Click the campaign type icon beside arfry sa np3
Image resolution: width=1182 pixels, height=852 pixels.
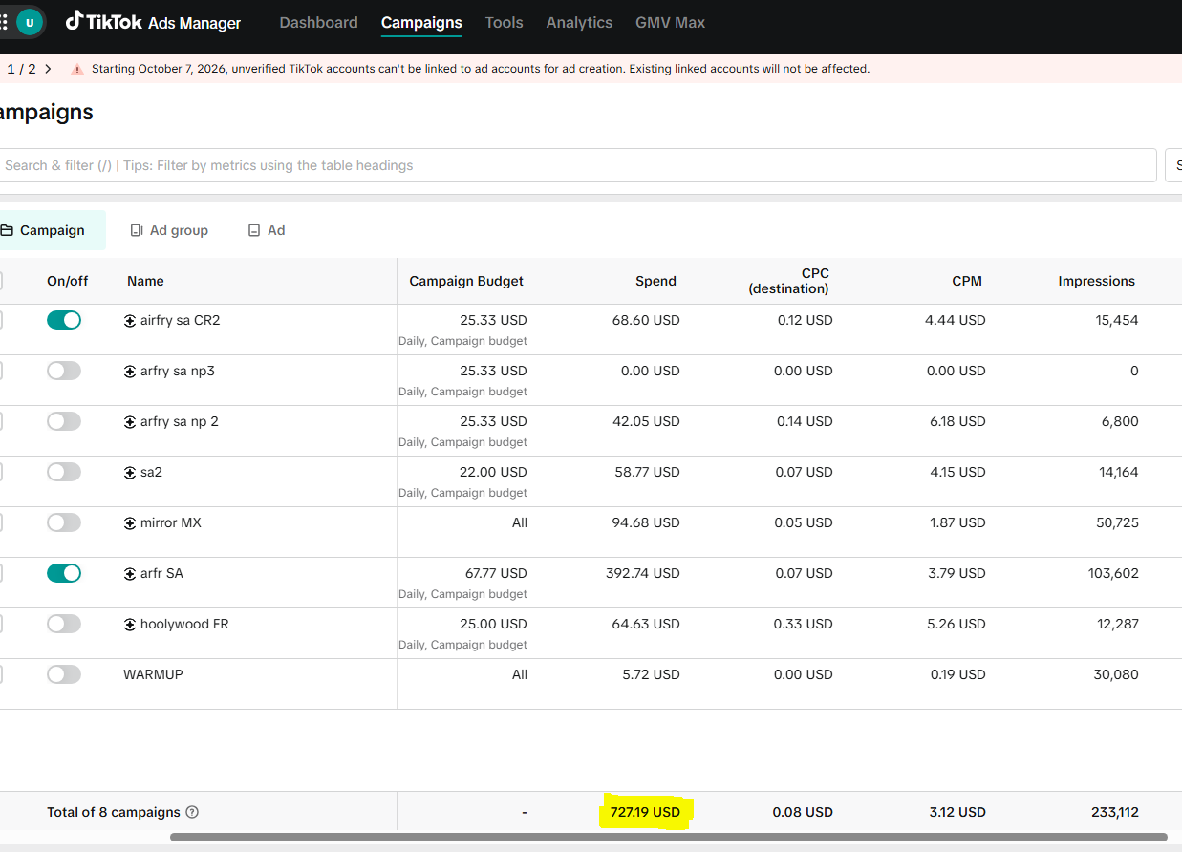(130, 372)
